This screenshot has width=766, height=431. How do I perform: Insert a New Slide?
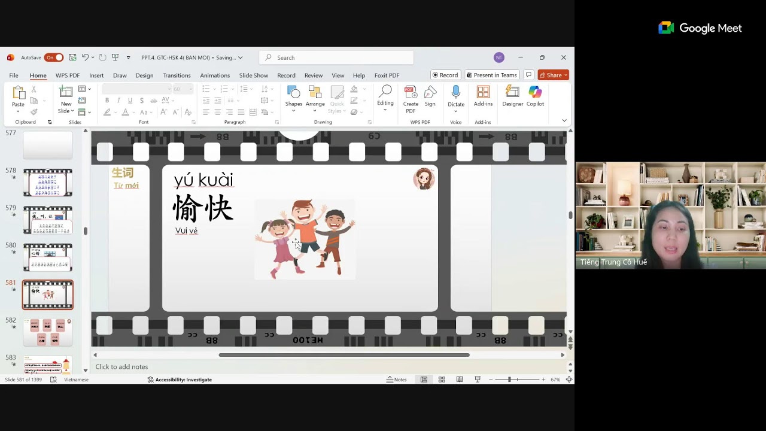click(x=66, y=99)
